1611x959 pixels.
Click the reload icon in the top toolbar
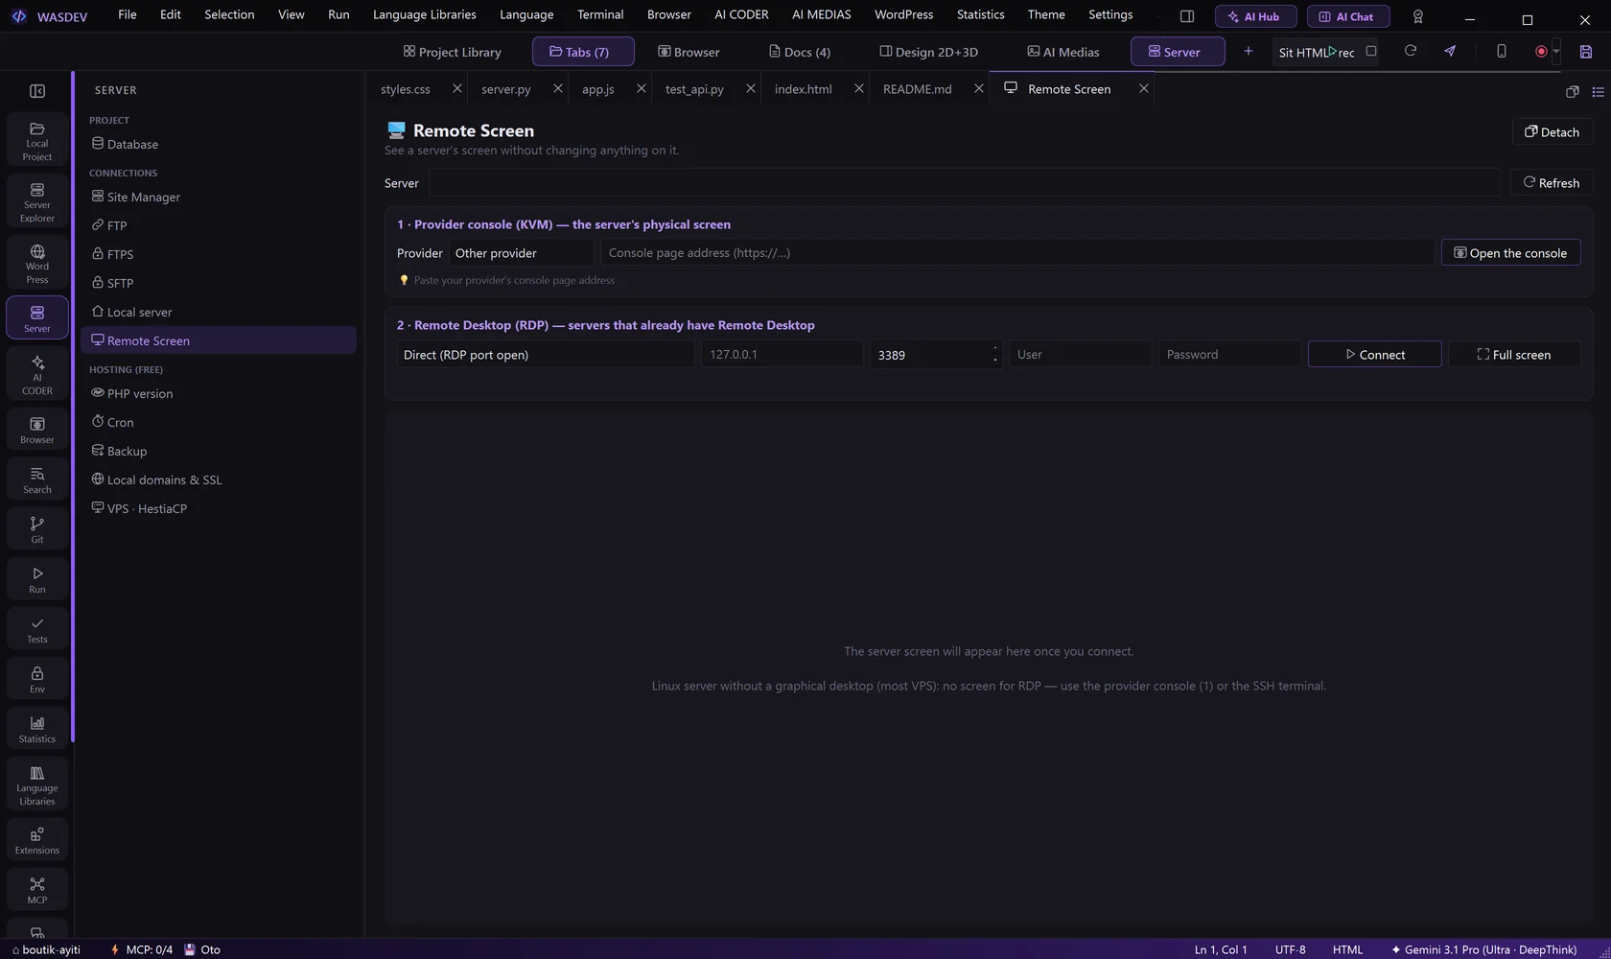point(1411,52)
